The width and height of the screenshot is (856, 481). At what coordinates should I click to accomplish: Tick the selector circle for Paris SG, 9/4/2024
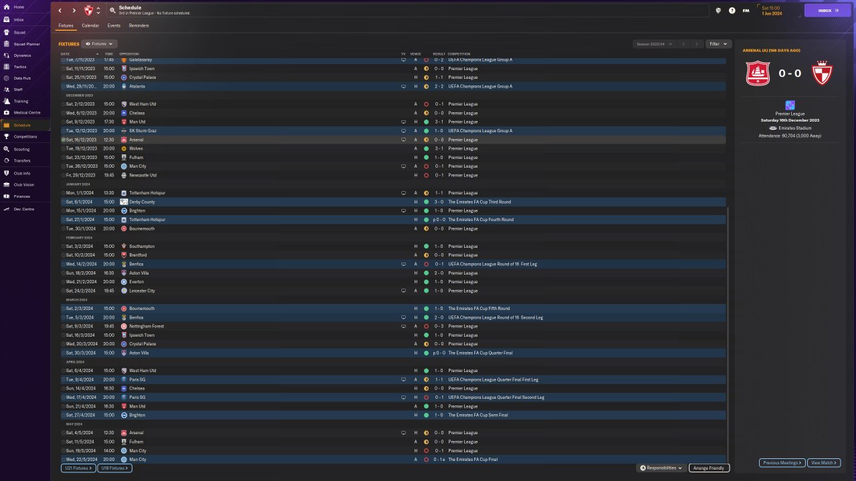64,379
